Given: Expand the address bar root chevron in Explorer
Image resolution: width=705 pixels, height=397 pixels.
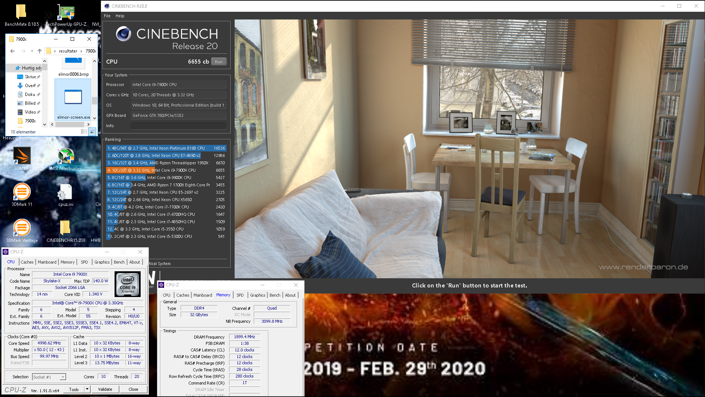Looking at the screenshot, I should click(55, 51).
